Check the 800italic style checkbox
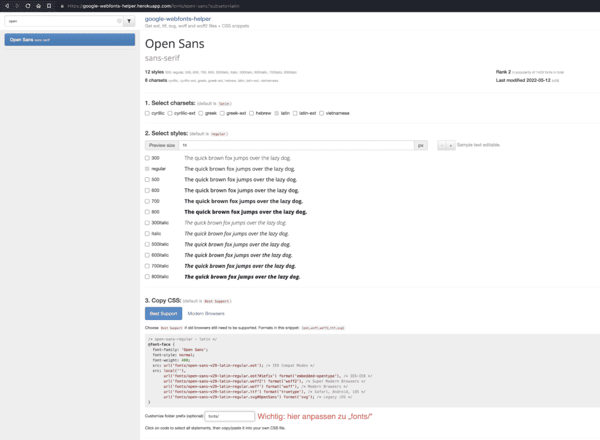Viewport: 600px width, 440px height. point(147,277)
